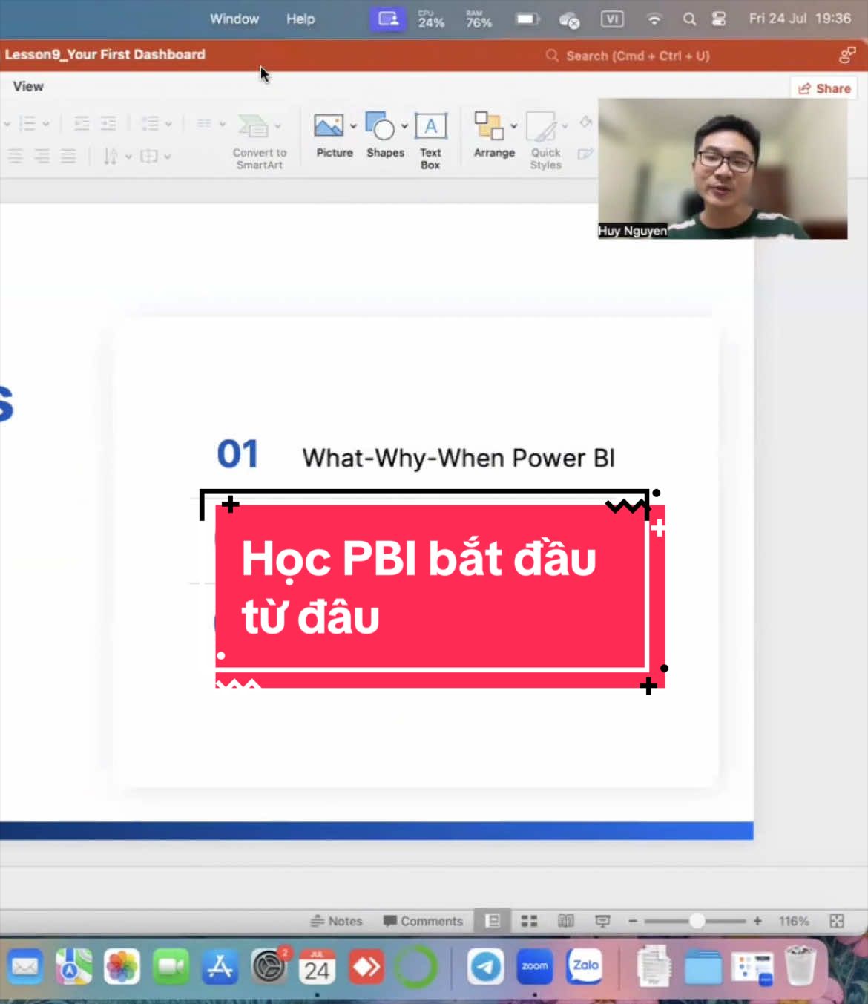Expand the columns dropdown arrow

[x=222, y=124]
